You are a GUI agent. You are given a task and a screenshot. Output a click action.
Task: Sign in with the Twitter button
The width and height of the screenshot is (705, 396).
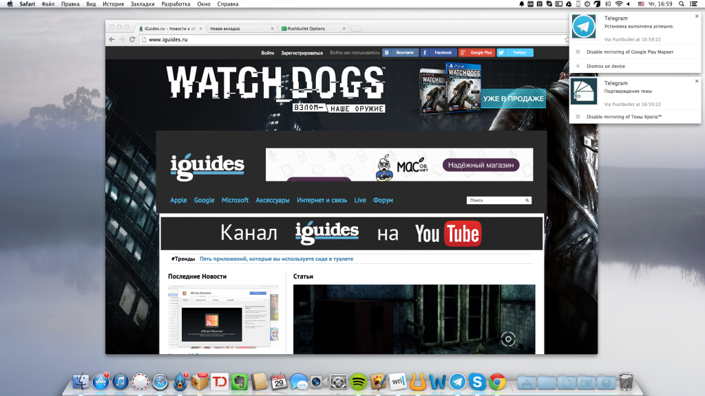pos(515,52)
